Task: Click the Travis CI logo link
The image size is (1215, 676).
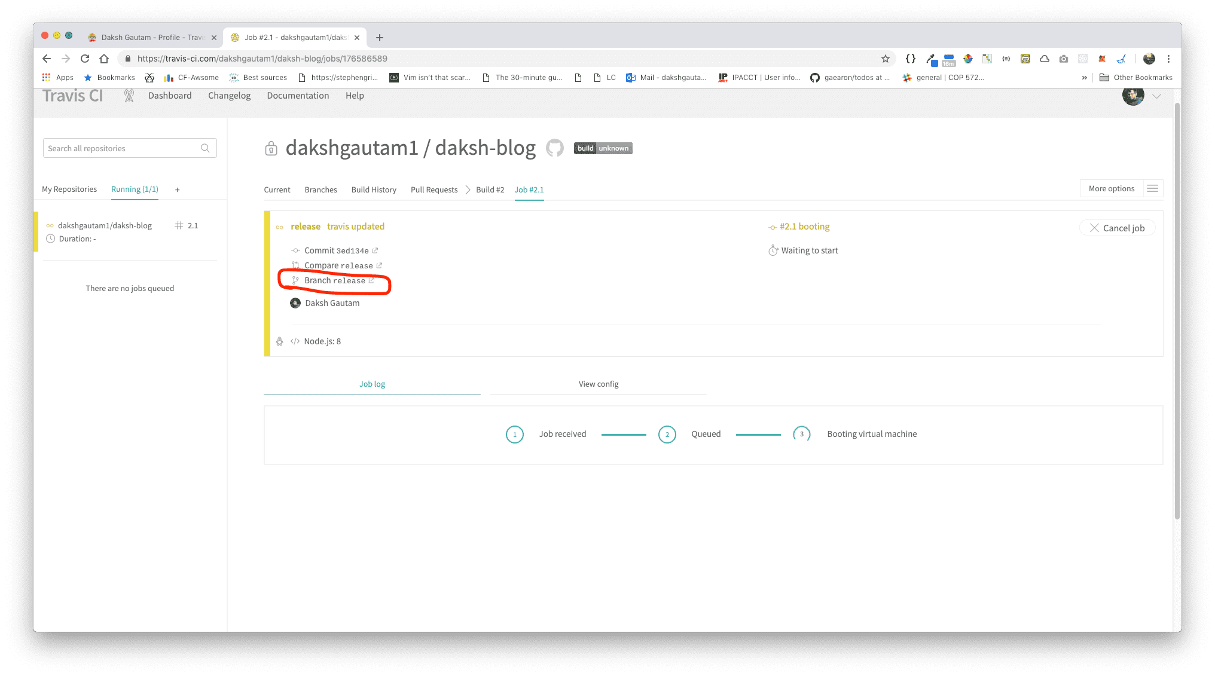Action: click(x=72, y=96)
